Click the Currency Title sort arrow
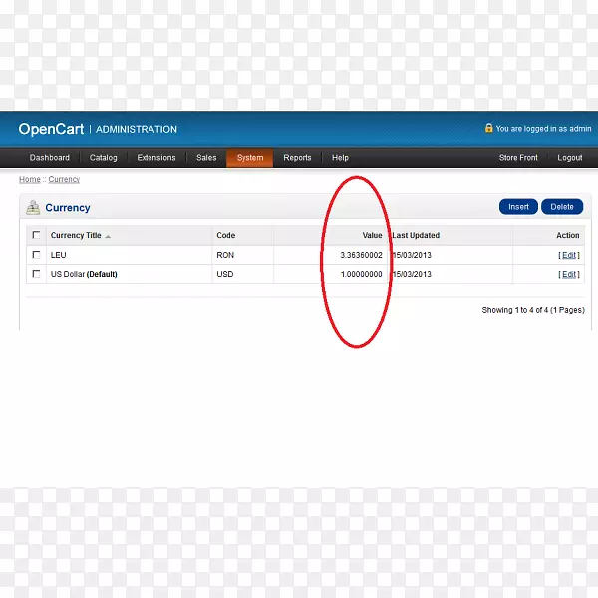 tap(108, 237)
